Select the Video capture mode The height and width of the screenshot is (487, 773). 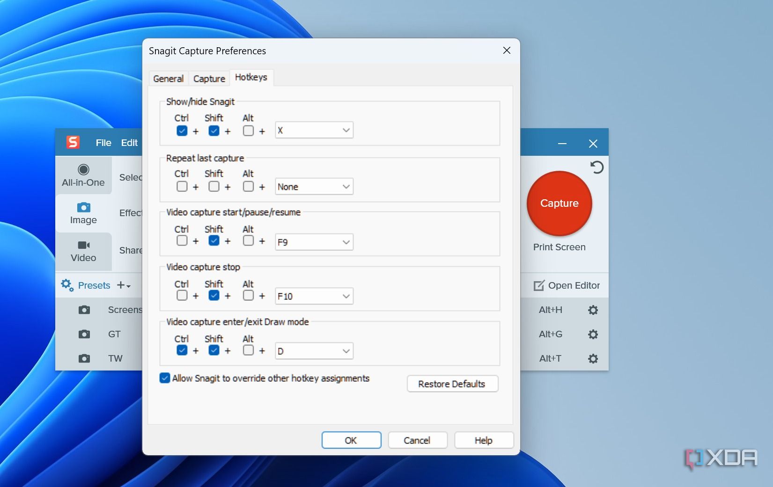coord(83,251)
